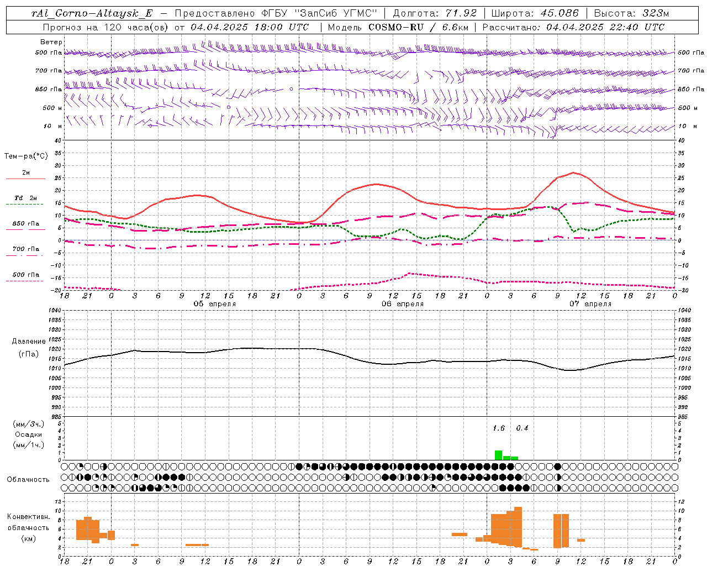Click the (мм/3ч.) precipitation unit label
The image size is (707, 566).
pos(28,424)
